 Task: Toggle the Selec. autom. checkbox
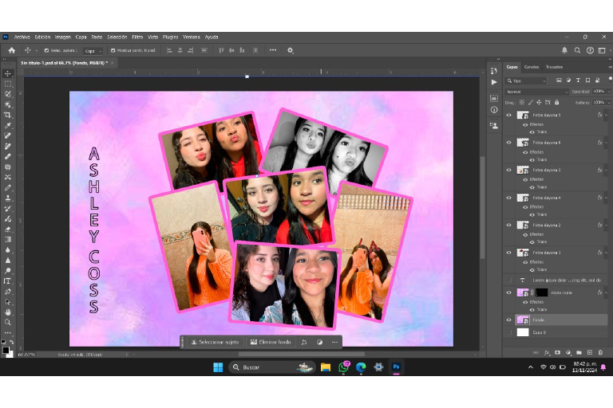[46, 50]
